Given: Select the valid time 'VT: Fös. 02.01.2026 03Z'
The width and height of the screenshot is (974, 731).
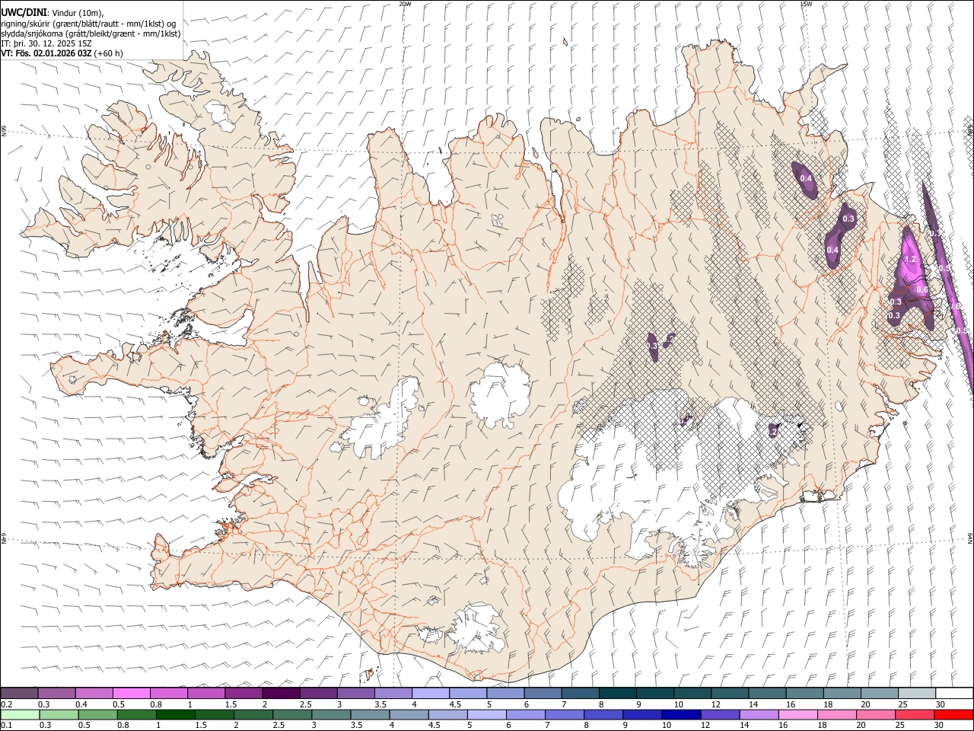Looking at the screenshot, I should [46, 53].
